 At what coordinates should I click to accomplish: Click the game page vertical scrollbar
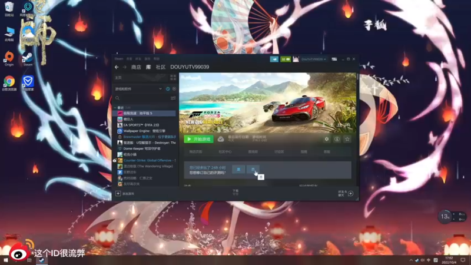357,77
